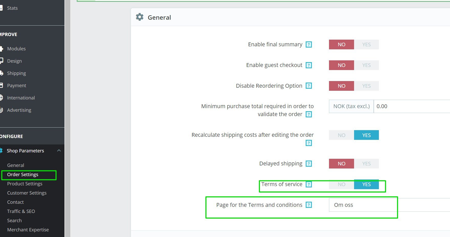Show help for Recalculate shipping costs
This screenshot has height=237, width=450.
click(x=309, y=143)
